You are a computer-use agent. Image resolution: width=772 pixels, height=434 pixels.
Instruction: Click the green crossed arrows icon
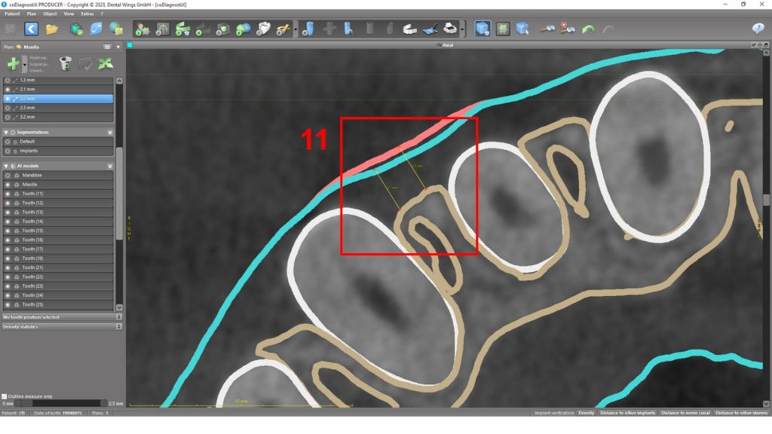click(x=106, y=63)
